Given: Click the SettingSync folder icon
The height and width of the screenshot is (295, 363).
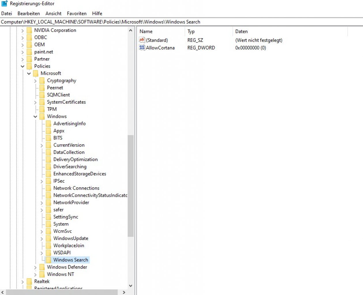Looking at the screenshot, I should click(48, 217).
